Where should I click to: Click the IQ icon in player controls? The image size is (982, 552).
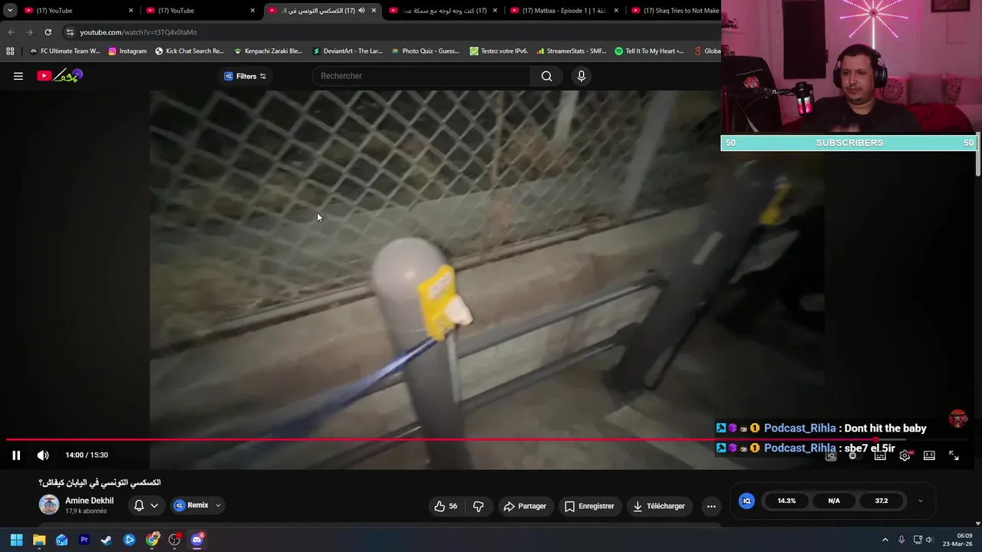pos(831,455)
